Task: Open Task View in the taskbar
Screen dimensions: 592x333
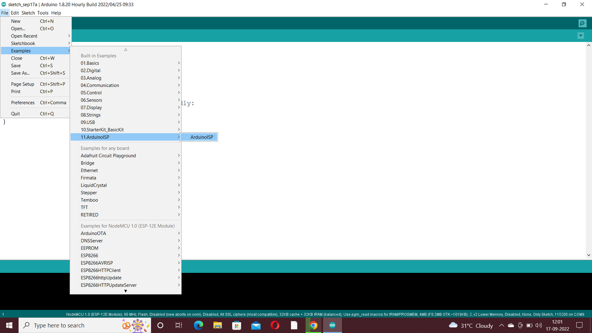Action: coord(179,325)
